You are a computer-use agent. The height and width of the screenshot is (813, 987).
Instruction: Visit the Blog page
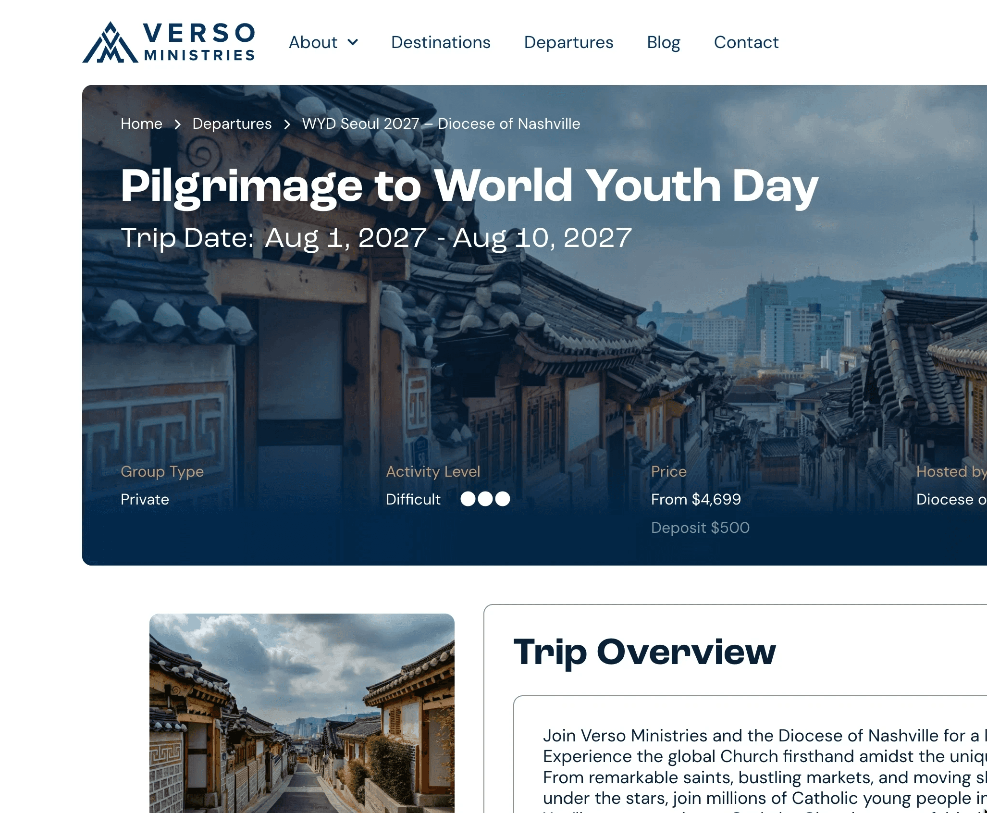point(663,42)
